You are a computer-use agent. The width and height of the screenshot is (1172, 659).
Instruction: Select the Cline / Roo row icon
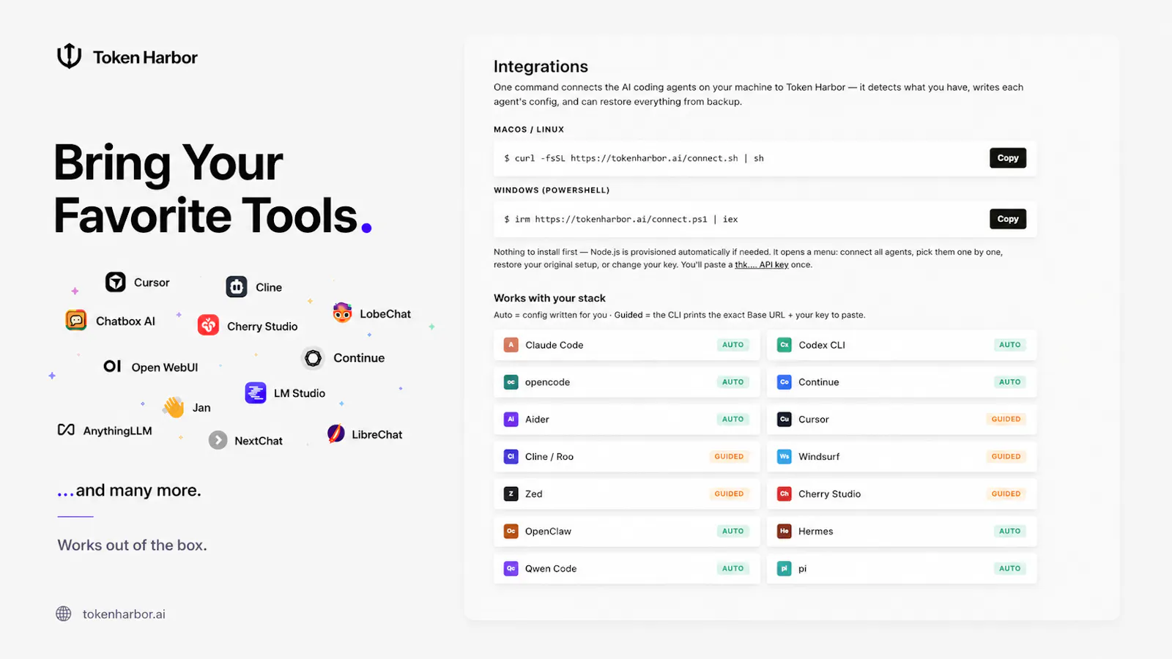(511, 456)
